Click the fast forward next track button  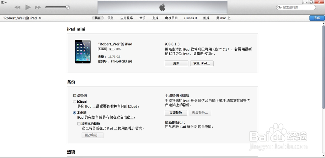pos(38,7)
